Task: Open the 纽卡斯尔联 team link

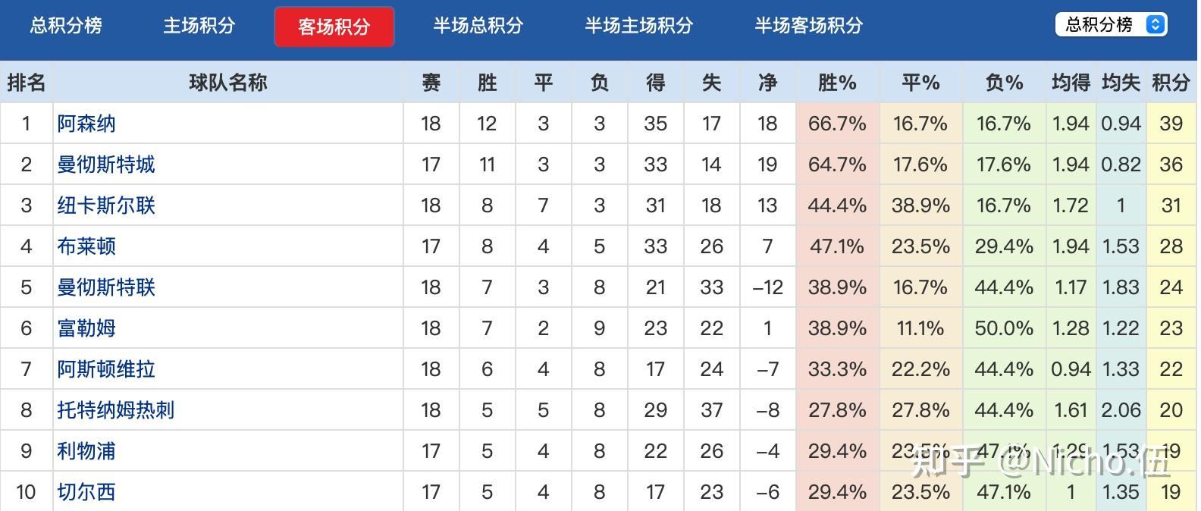Action: (106, 205)
